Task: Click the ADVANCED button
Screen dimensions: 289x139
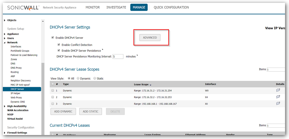Action: point(150,38)
